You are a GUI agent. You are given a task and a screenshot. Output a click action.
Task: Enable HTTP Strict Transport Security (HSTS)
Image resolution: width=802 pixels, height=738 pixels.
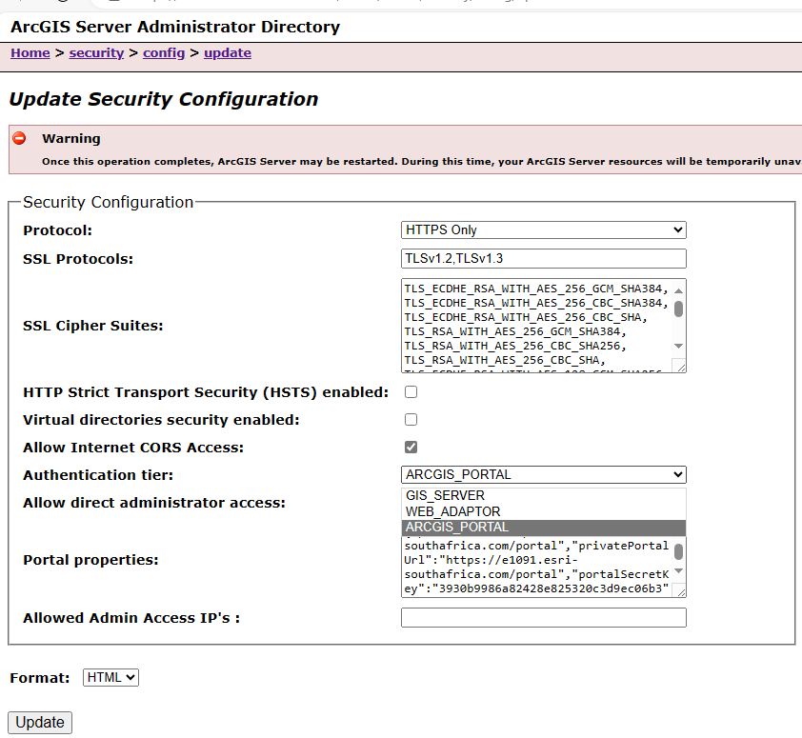click(411, 391)
